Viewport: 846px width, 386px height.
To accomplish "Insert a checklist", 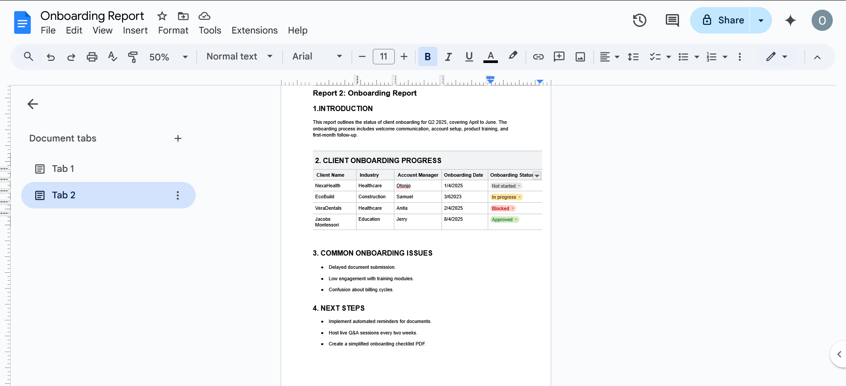I will [x=655, y=56].
